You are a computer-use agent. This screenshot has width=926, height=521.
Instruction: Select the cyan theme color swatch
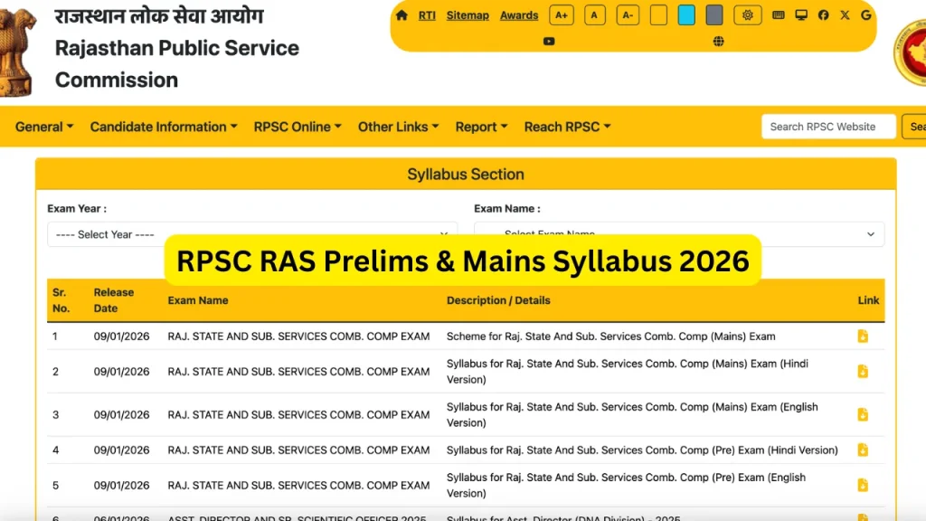tap(688, 15)
